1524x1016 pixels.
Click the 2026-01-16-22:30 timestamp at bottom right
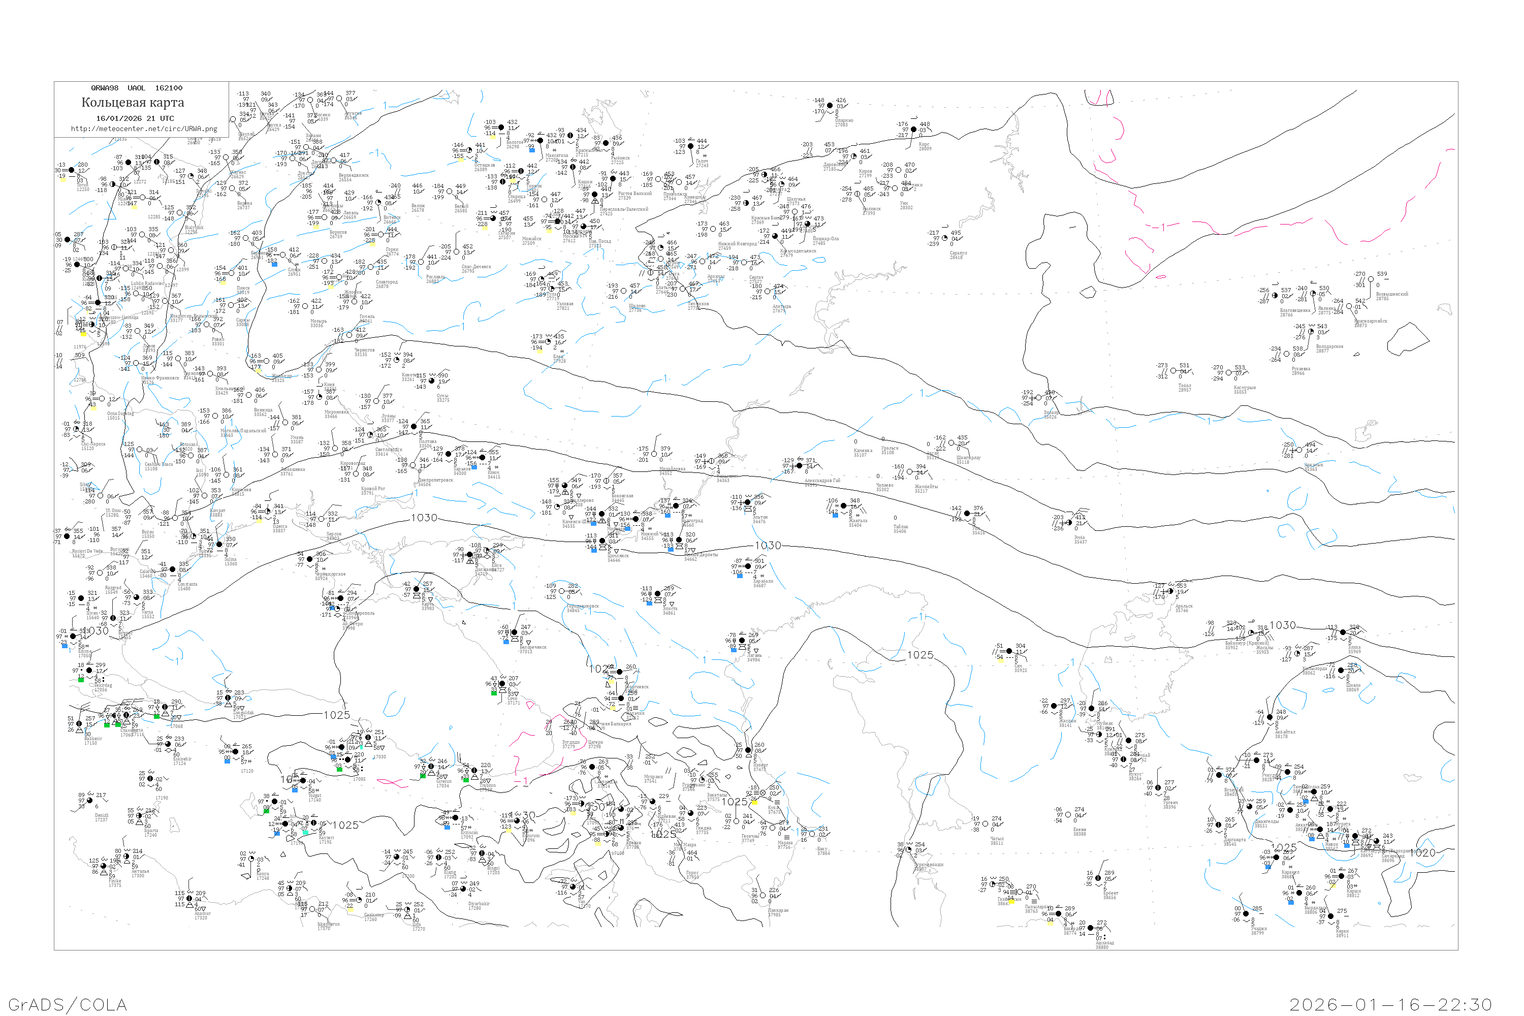pos(1390,1004)
